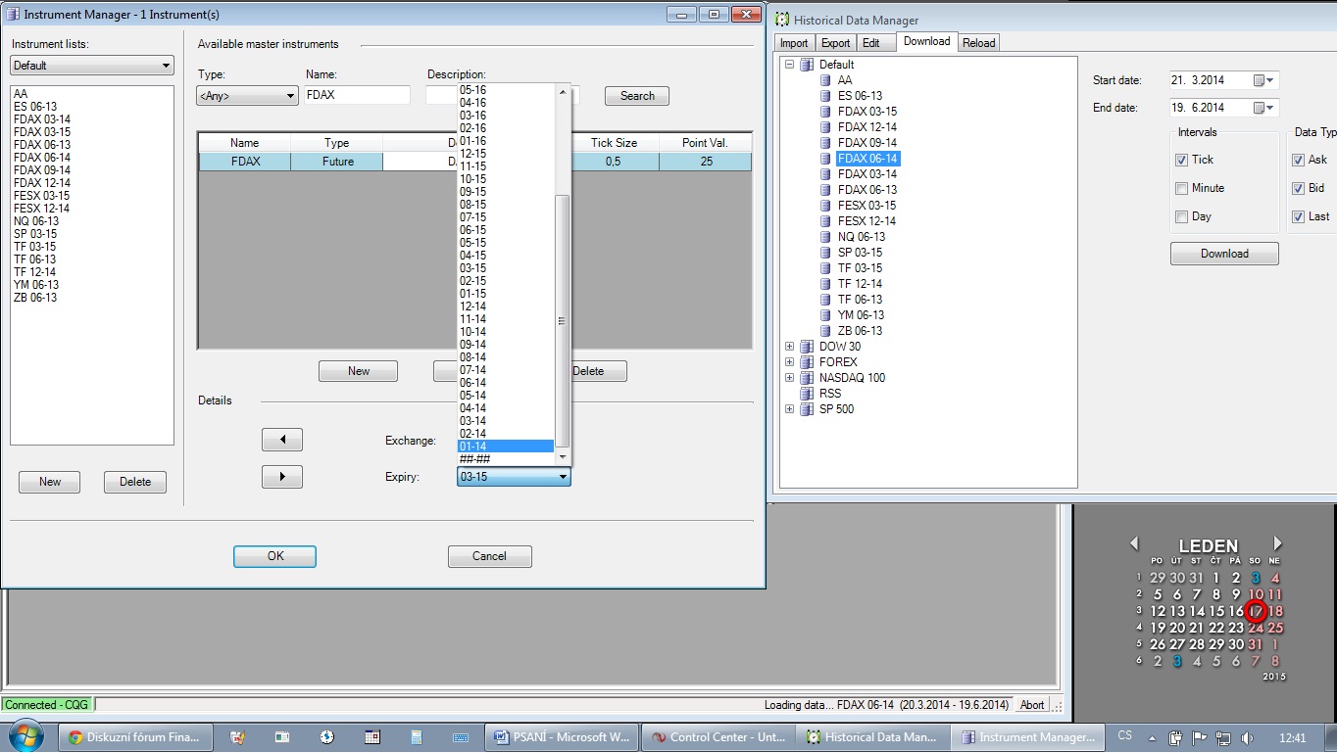
Task: Enable the Minute interval checkbox
Action: click(x=1182, y=188)
